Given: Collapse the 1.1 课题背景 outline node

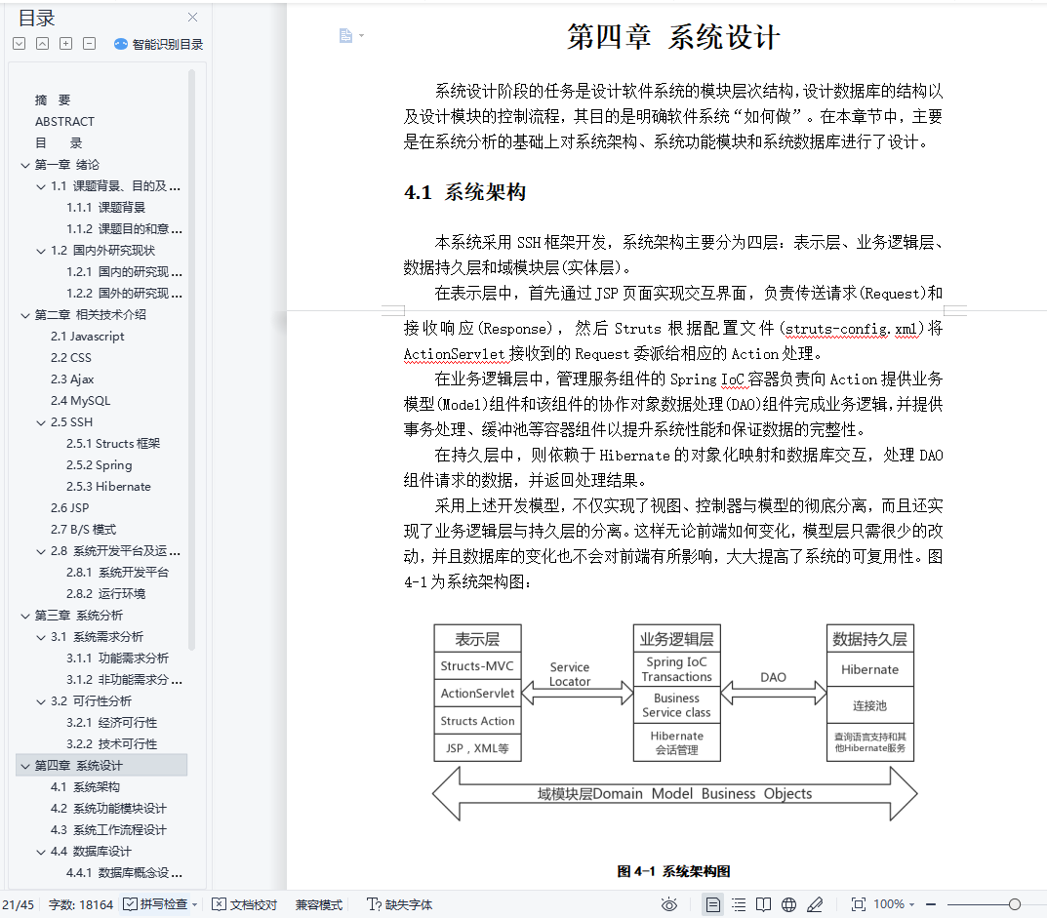Looking at the screenshot, I should (41, 186).
